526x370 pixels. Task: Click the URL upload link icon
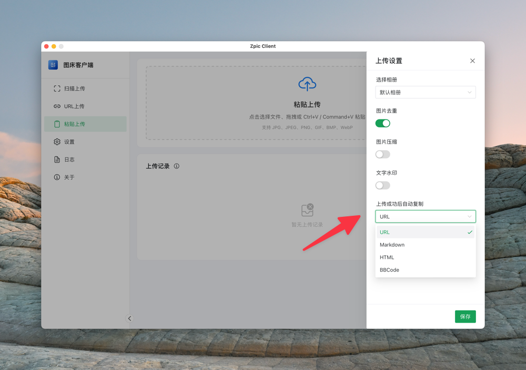click(x=57, y=106)
